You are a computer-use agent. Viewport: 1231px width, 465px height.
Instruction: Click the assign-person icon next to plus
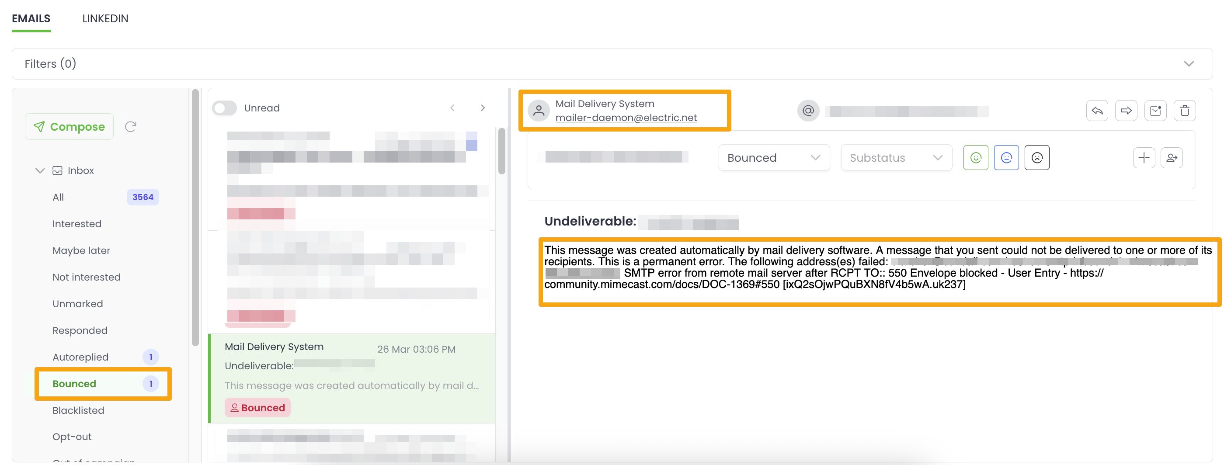point(1172,157)
